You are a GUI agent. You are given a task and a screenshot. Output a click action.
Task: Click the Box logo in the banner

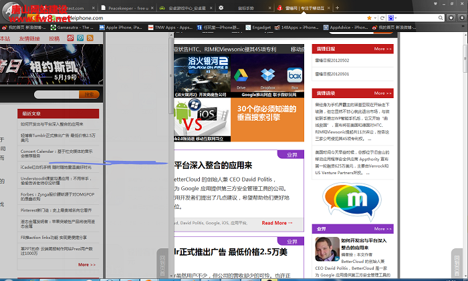295,75
